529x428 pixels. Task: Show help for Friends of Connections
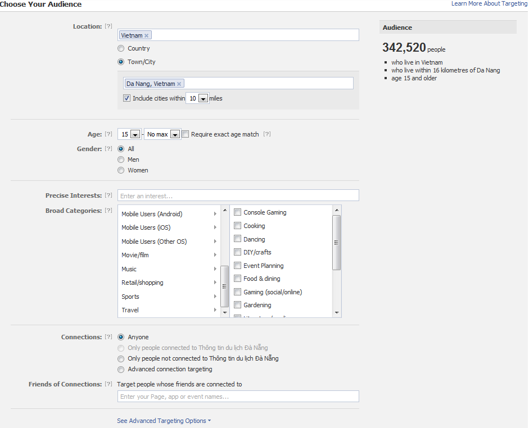tap(108, 384)
